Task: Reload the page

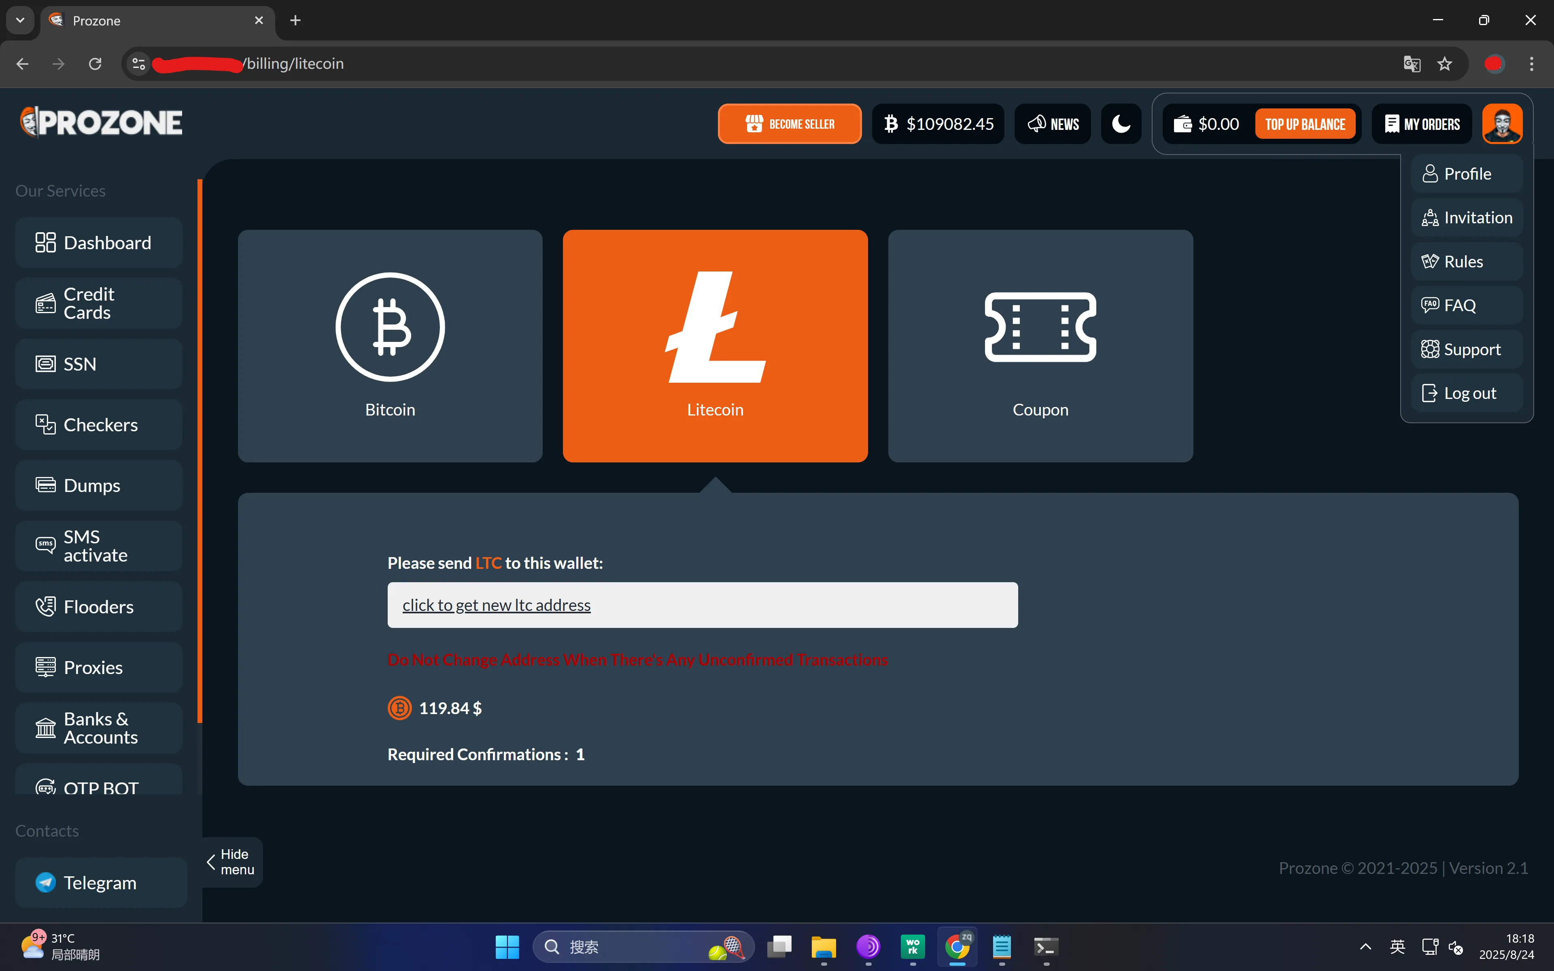Action: point(95,64)
